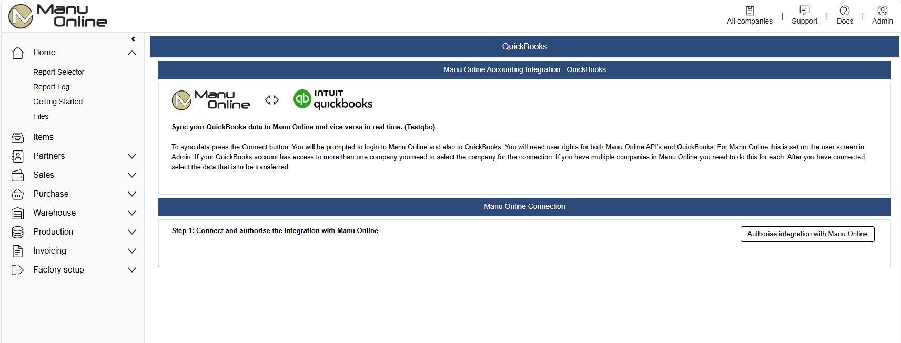The height and width of the screenshot is (343, 901).
Task: Click the Manu Online logo in integration panel
Action: 211,100
